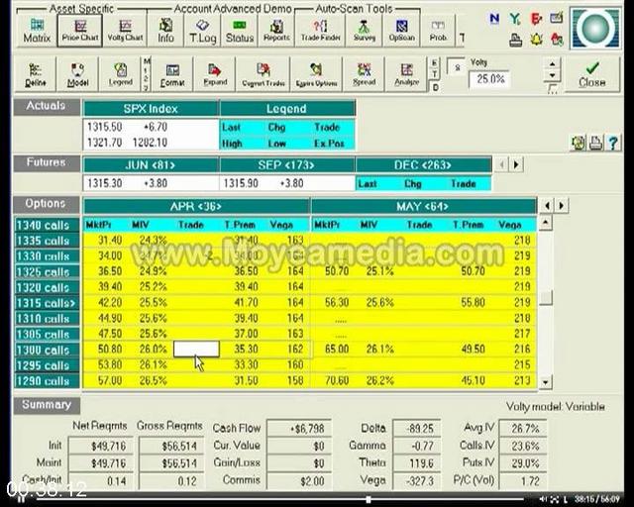Click the Define button
The image size is (634, 507).
pyautogui.click(x=36, y=75)
